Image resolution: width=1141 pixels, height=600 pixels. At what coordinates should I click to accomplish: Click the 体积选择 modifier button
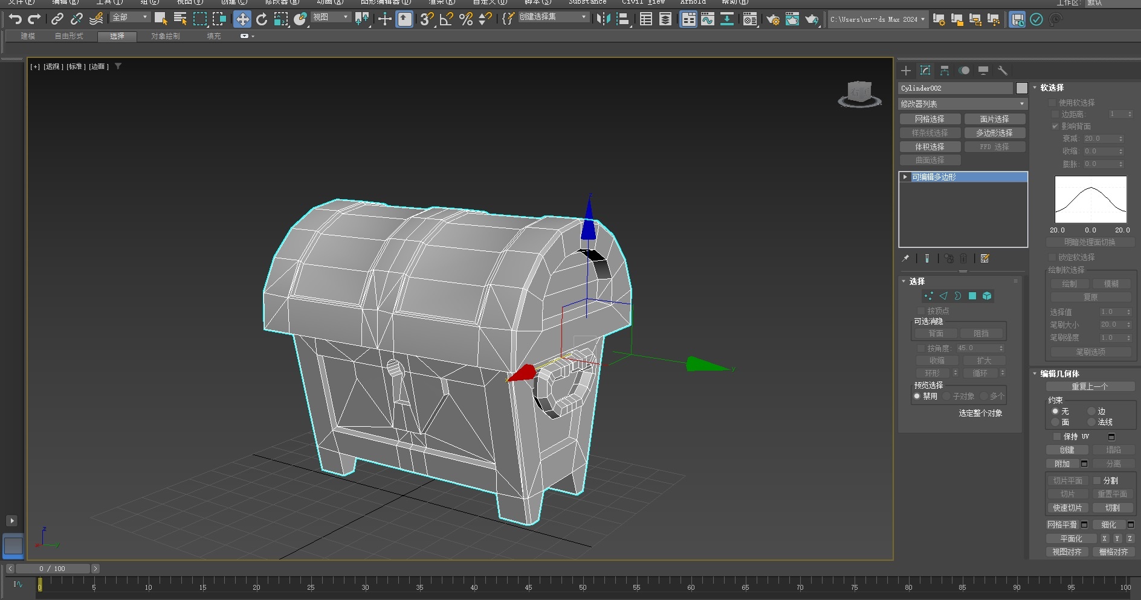929,147
